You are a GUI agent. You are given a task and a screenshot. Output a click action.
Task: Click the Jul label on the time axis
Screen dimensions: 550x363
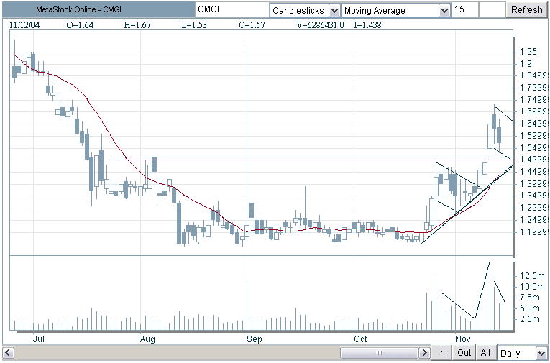tap(38, 339)
